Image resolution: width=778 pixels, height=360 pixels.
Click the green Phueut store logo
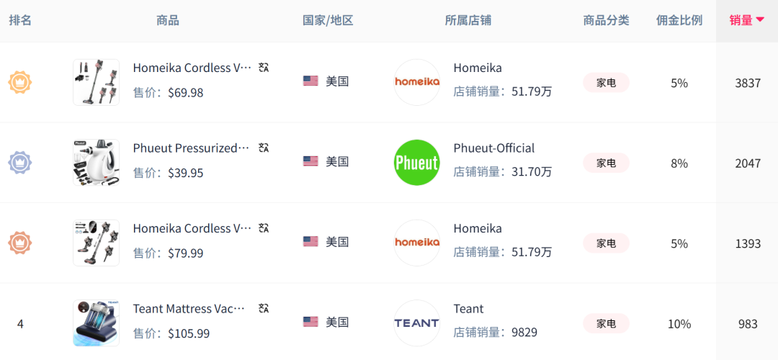tap(417, 163)
